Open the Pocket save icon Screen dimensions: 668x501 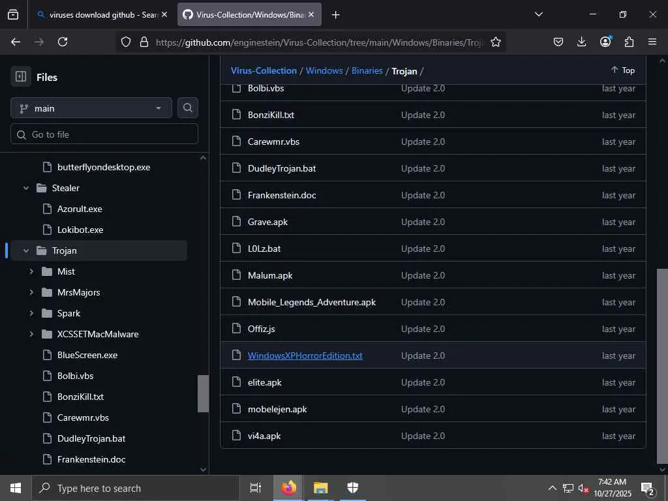[x=558, y=42]
